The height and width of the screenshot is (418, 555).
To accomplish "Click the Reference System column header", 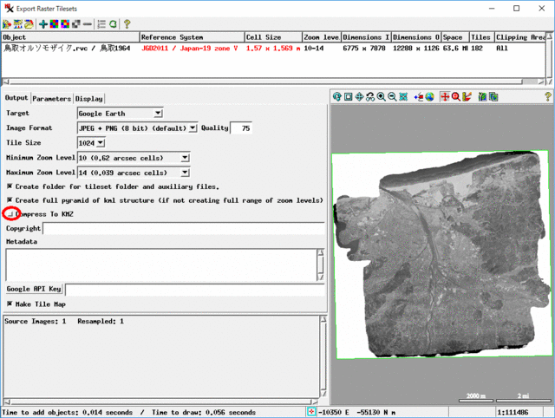I will (193, 37).
